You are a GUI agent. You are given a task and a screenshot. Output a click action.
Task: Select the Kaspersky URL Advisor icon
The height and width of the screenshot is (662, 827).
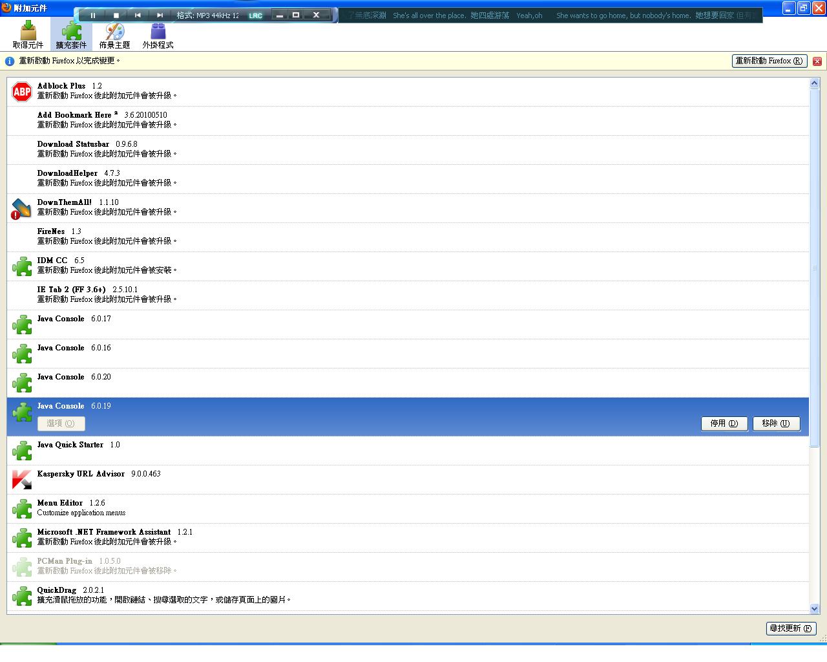(x=22, y=480)
